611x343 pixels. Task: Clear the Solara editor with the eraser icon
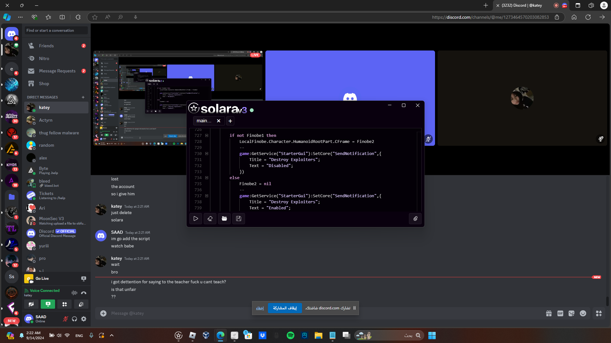pyautogui.click(x=210, y=219)
